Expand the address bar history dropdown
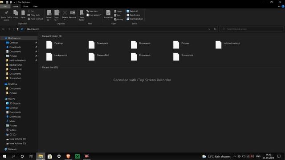This screenshot has height=160, width=285. [209, 29]
